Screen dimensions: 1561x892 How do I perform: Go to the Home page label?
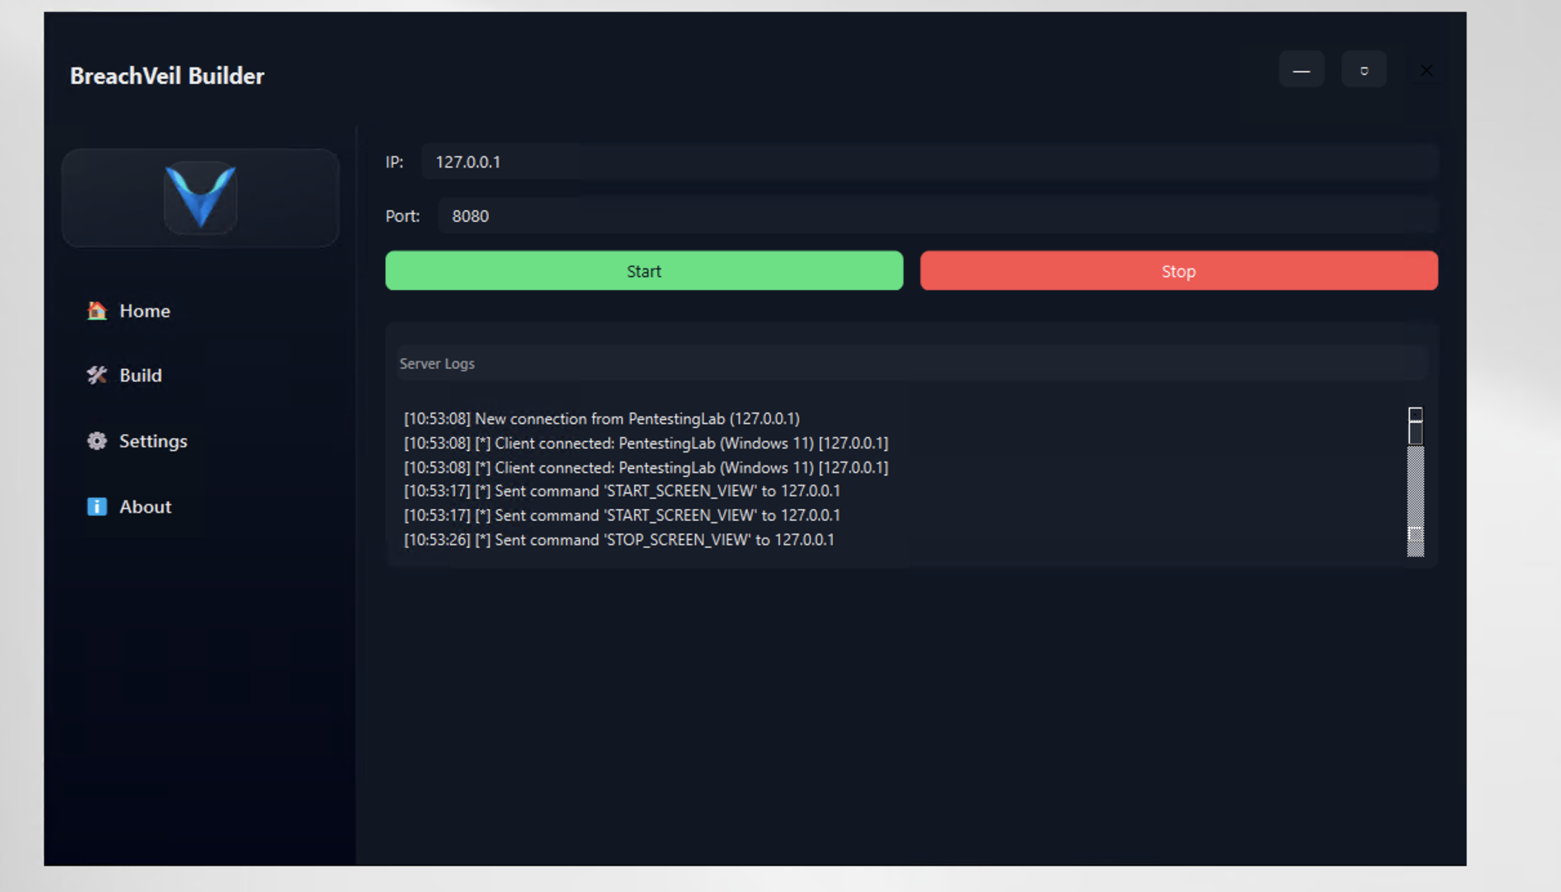click(x=145, y=311)
